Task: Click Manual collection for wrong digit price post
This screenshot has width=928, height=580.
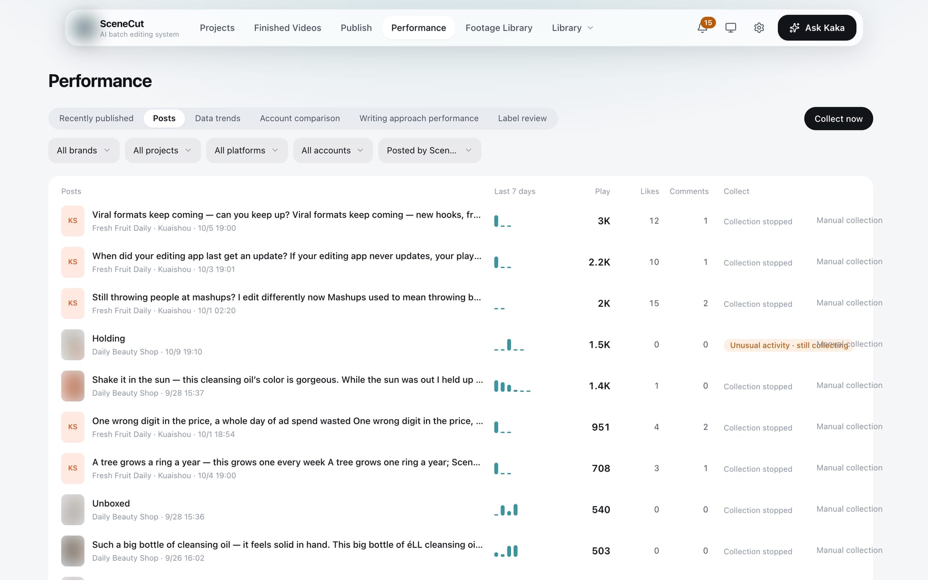Action: pyautogui.click(x=849, y=427)
